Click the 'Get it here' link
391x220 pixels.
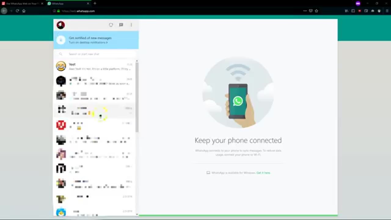tap(263, 173)
